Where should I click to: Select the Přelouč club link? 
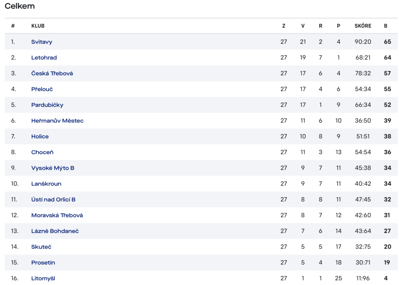[x=42, y=89]
